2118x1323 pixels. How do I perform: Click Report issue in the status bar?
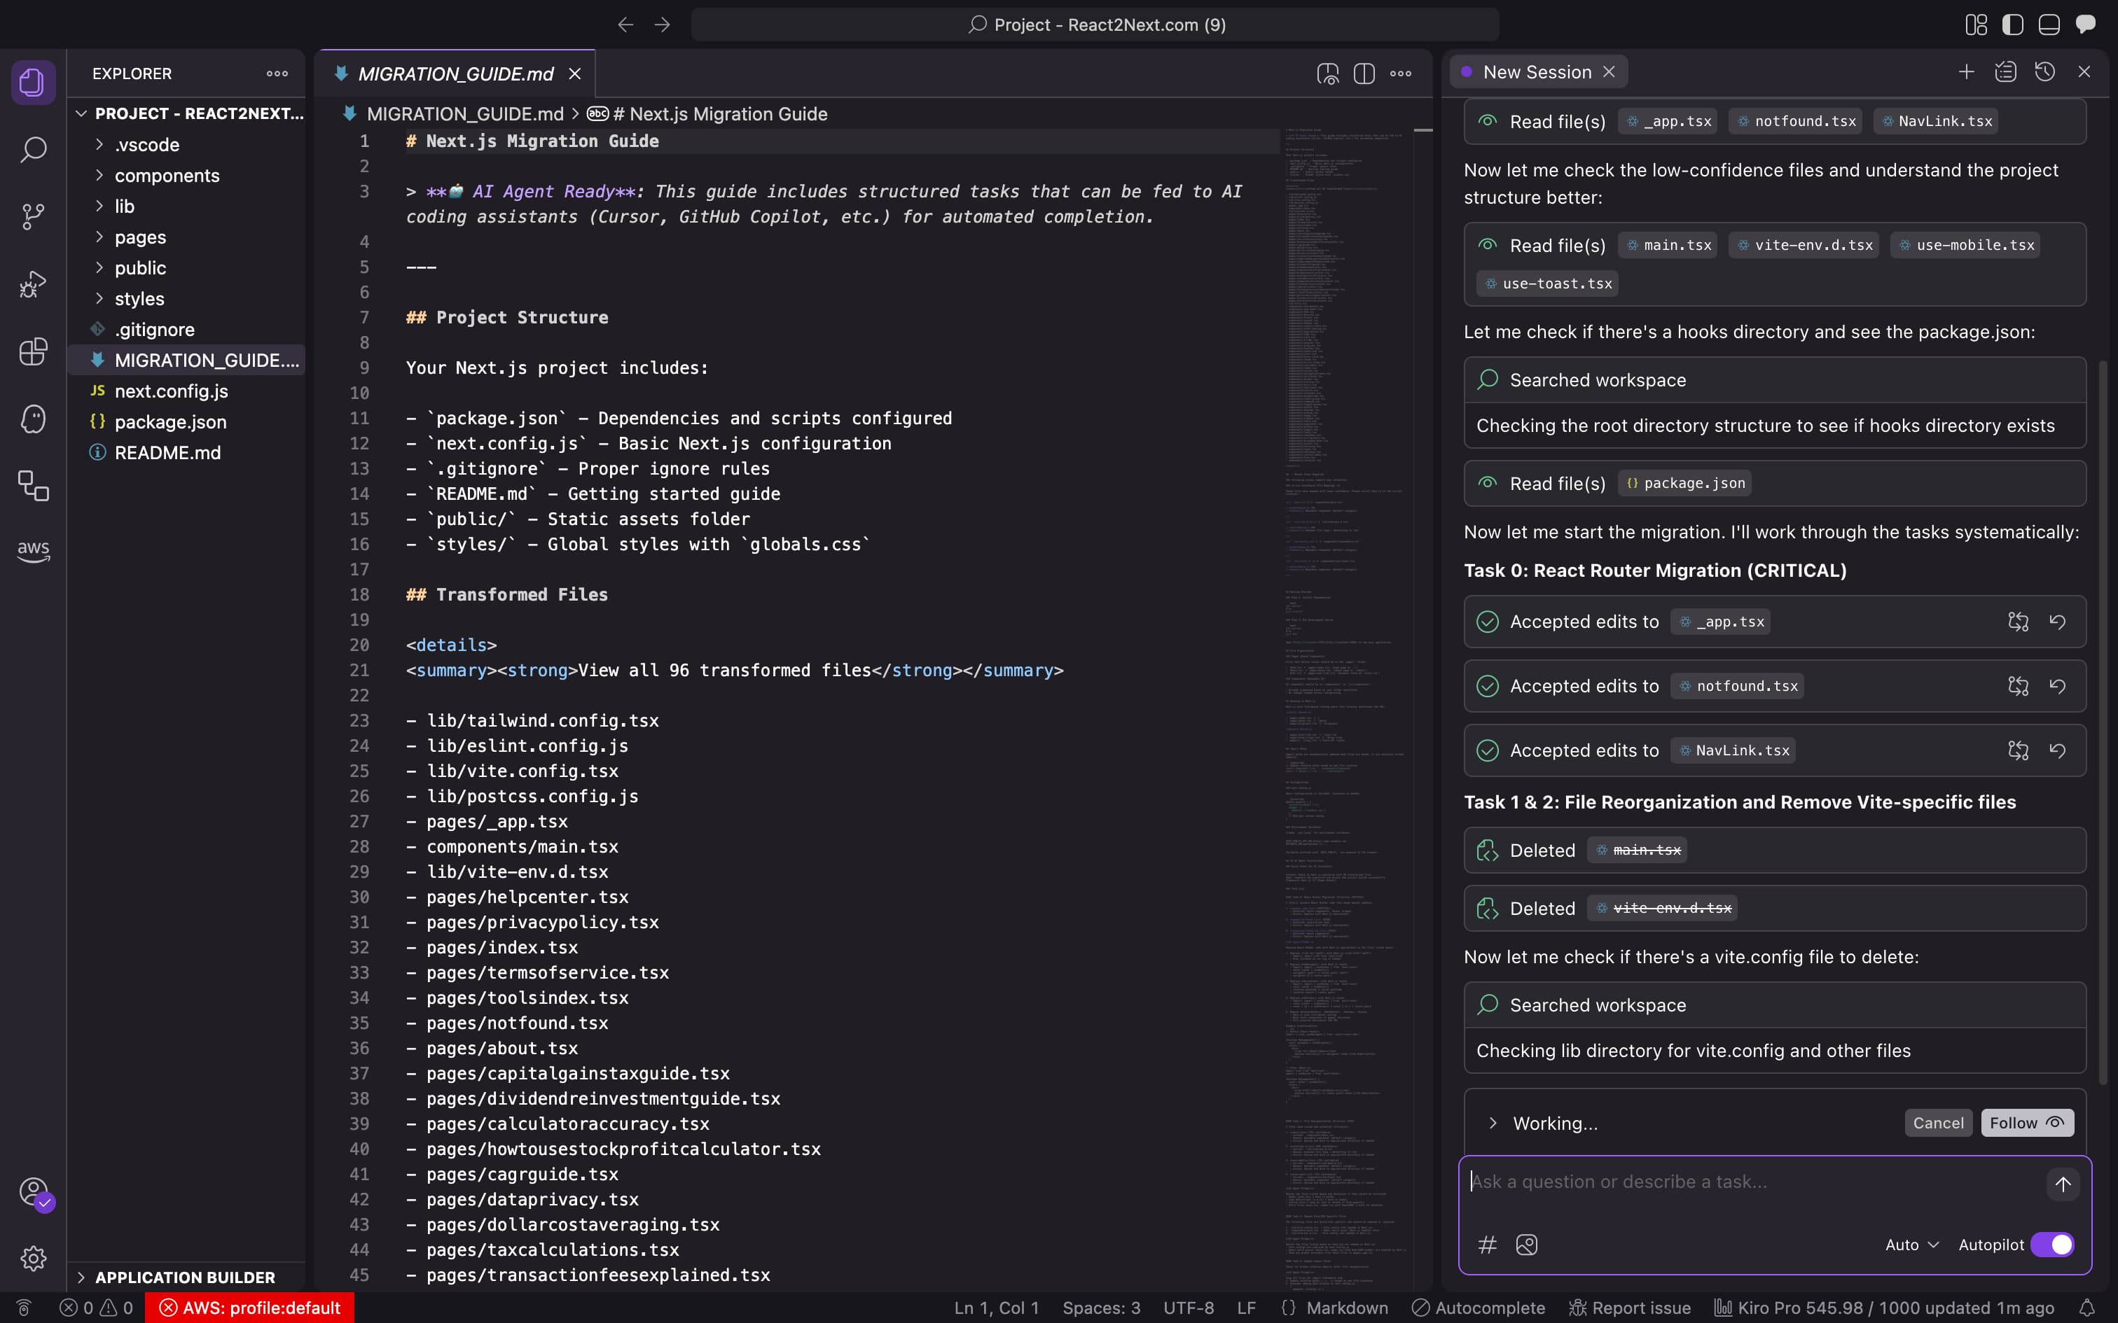[x=1637, y=1308]
